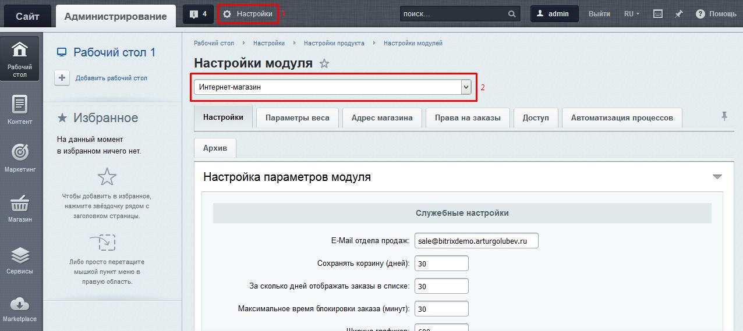Screen dimensions: 743x331
Task: Click the Выйти logout link
Action: tap(599, 14)
